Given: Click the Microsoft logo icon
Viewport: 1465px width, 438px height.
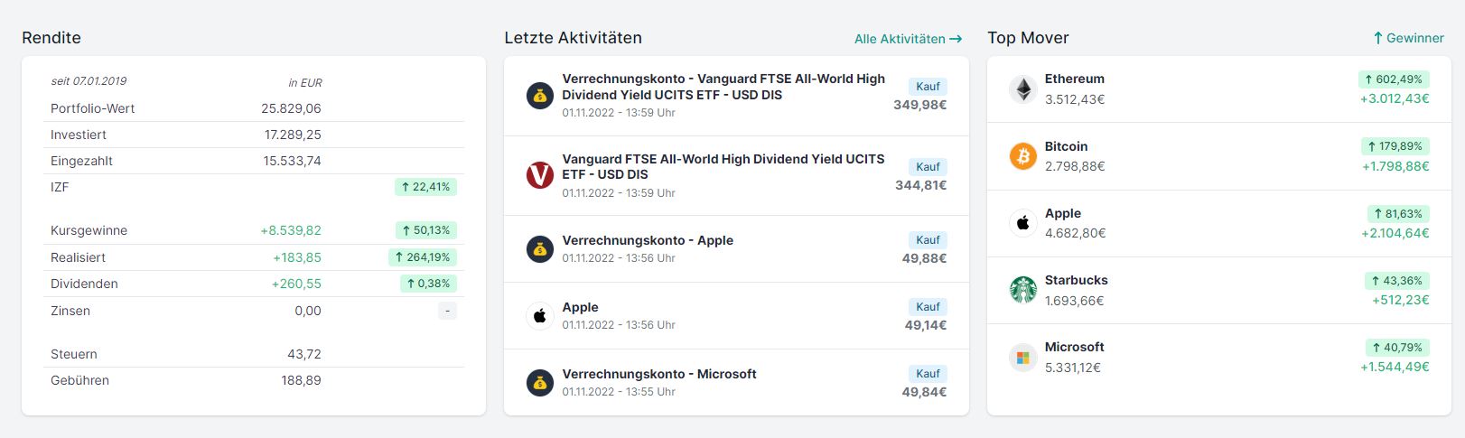Looking at the screenshot, I should (1022, 358).
